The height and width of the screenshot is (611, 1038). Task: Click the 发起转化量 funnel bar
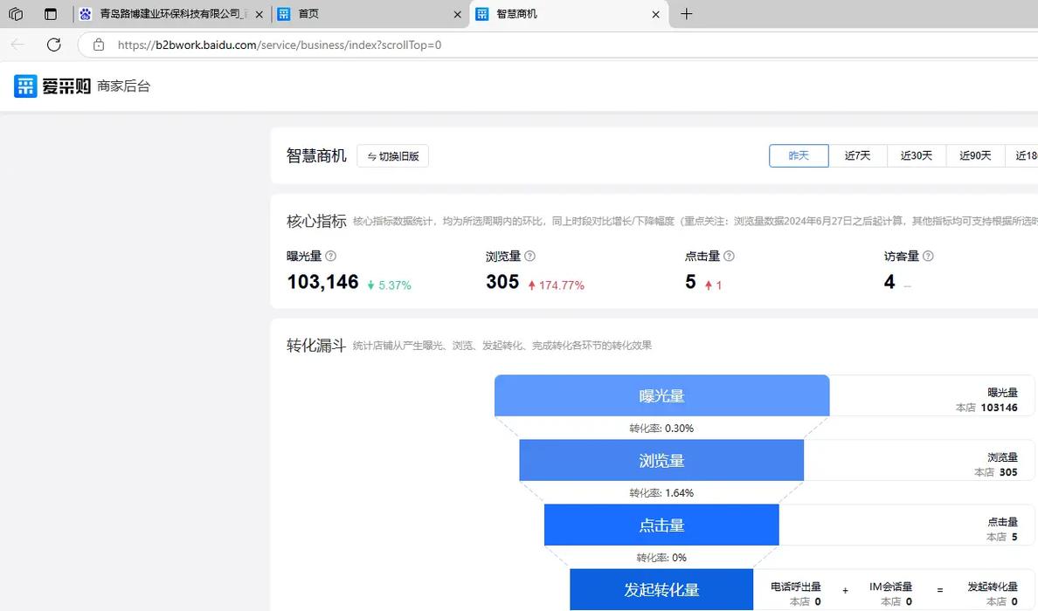click(x=661, y=589)
